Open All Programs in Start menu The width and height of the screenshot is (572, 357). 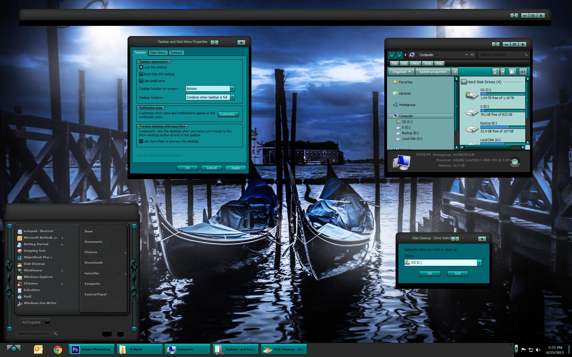click(36, 322)
